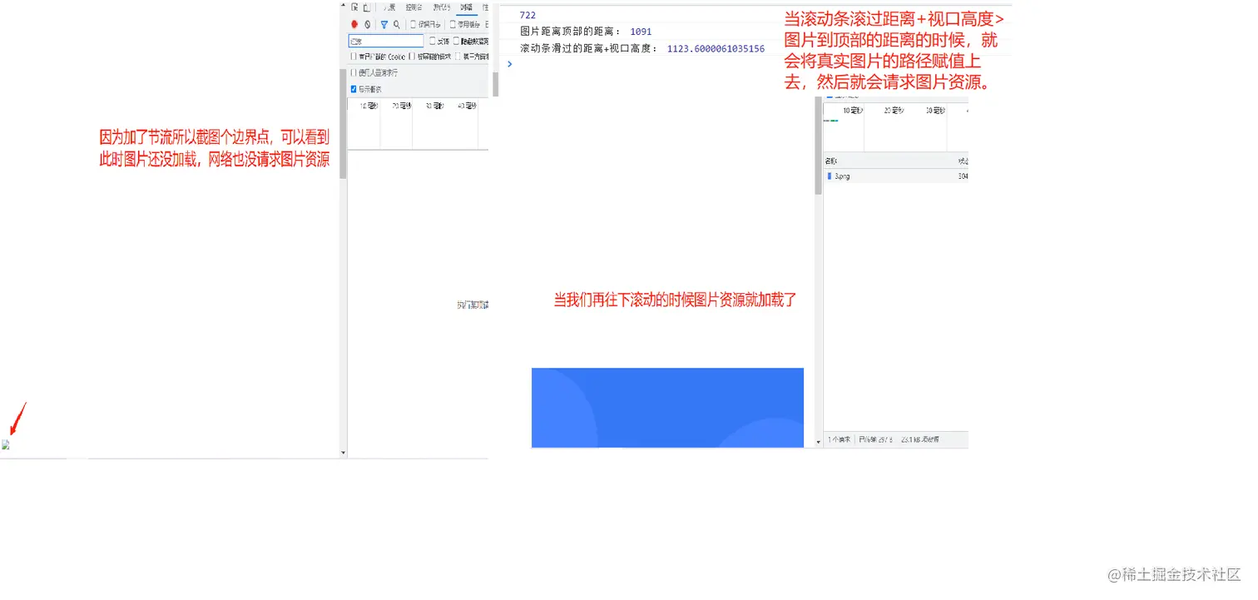The height and width of the screenshot is (600, 1258).
Task: Click the 40 毫秒 timeline marker
Action: (467, 106)
